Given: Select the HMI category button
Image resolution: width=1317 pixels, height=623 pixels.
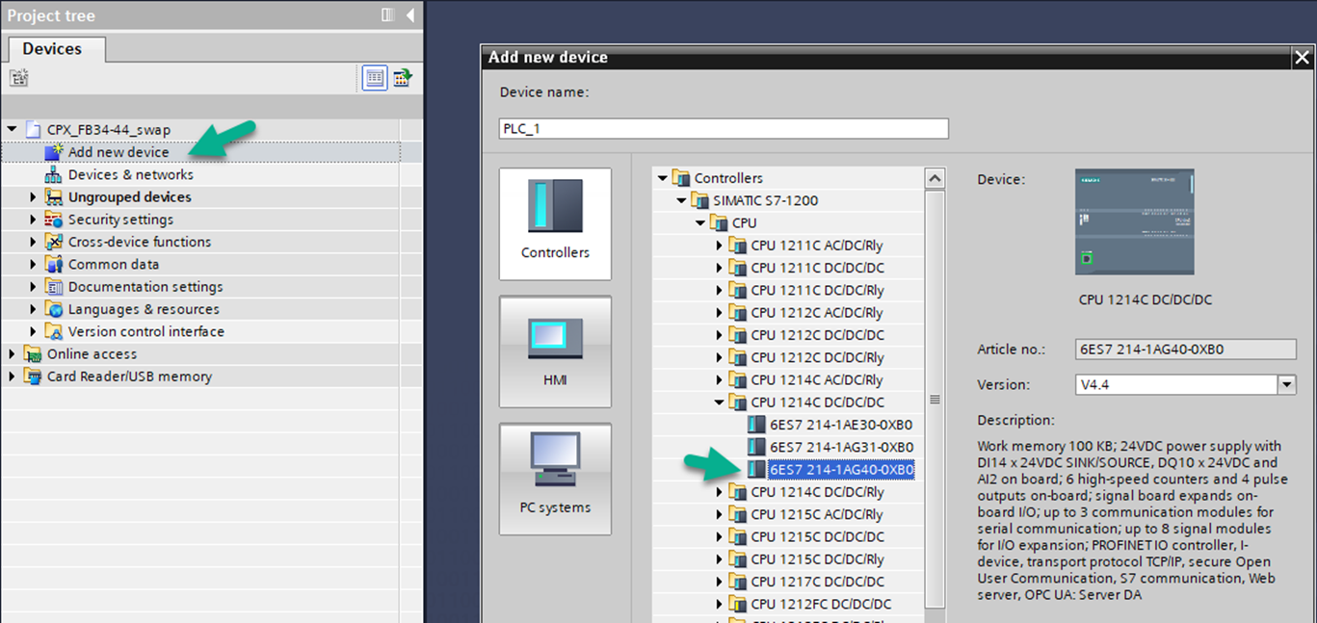Looking at the screenshot, I should tap(555, 351).
